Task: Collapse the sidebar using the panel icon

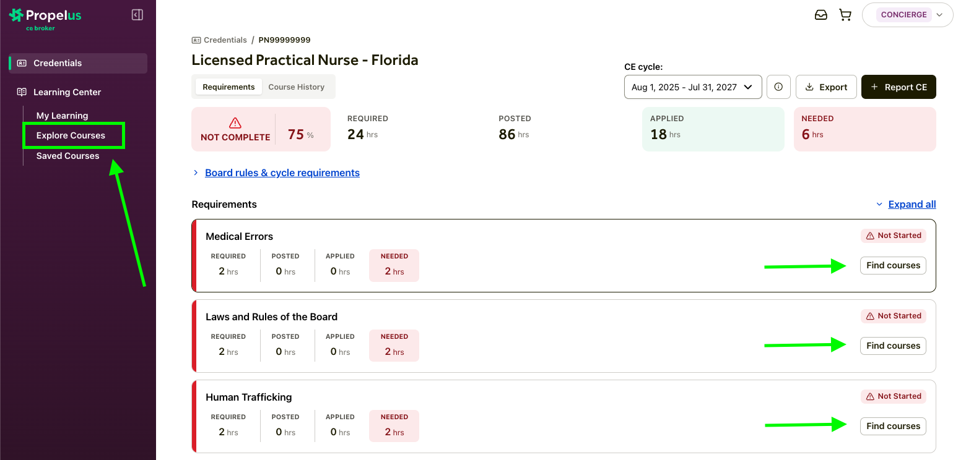Action: pos(137,15)
